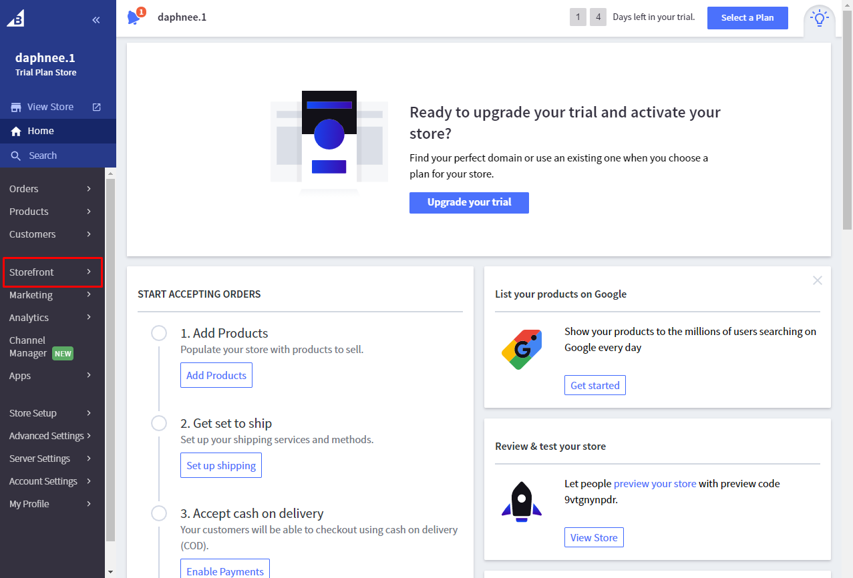Click the external link icon beside View Store
This screenshot has height=578, width=853.
coord(96,107)
